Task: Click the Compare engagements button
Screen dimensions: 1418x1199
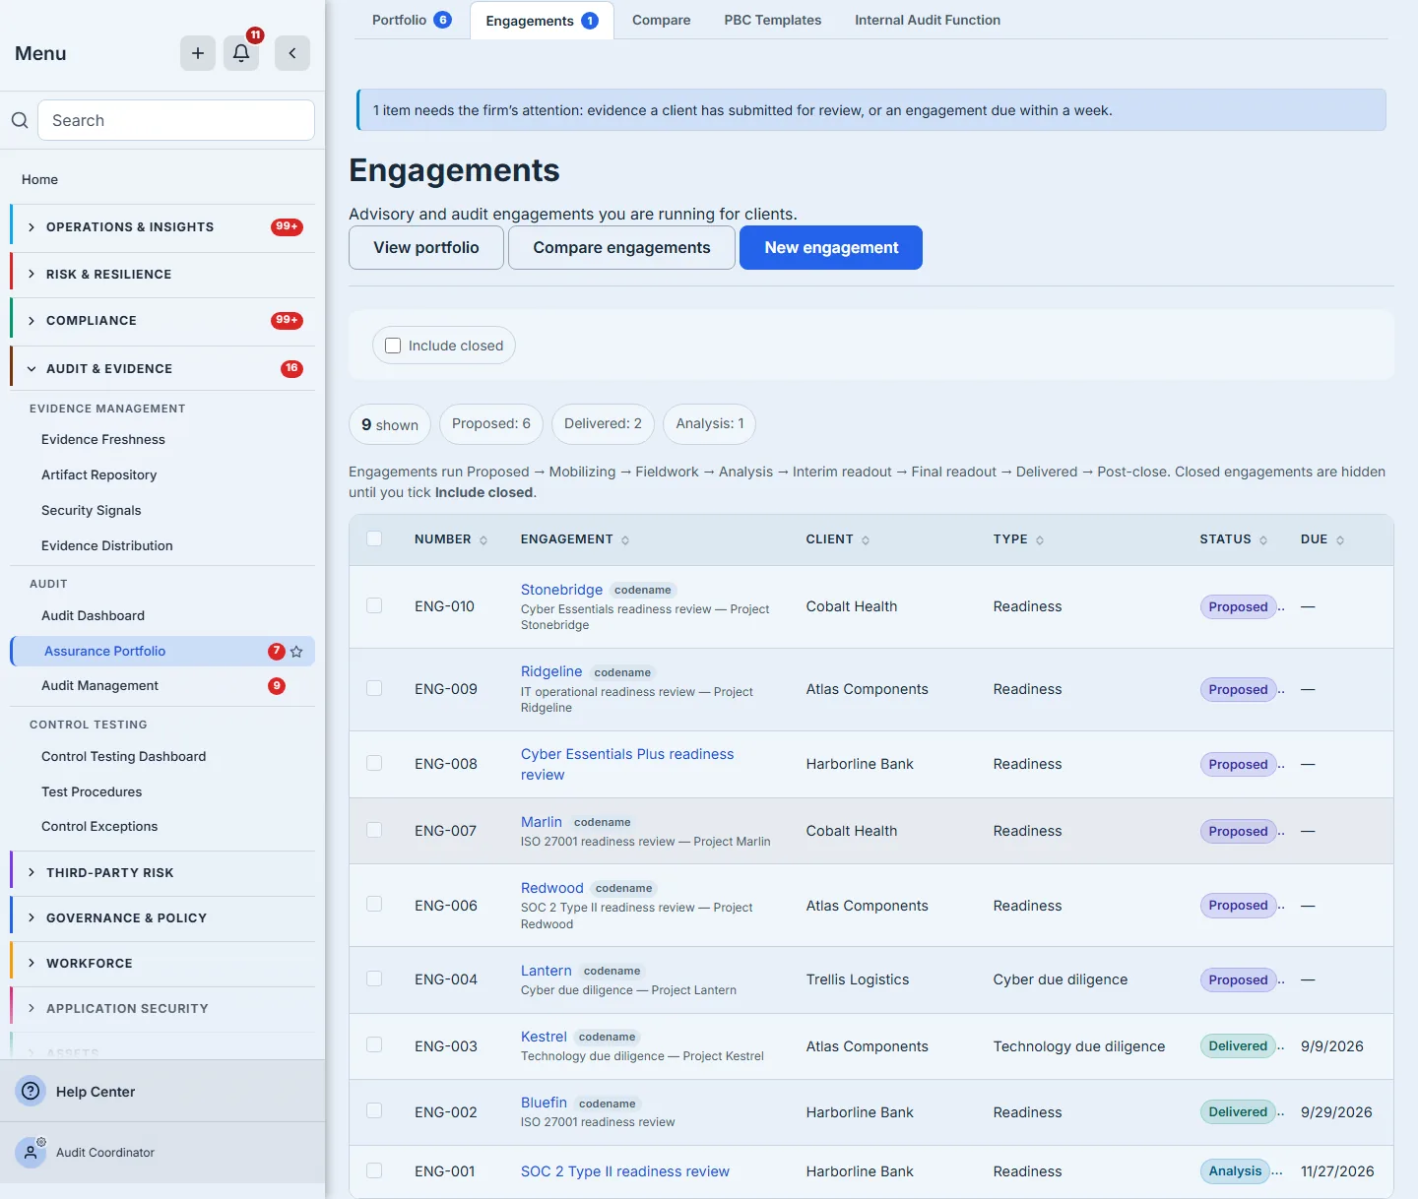Action: pos(621,247)
